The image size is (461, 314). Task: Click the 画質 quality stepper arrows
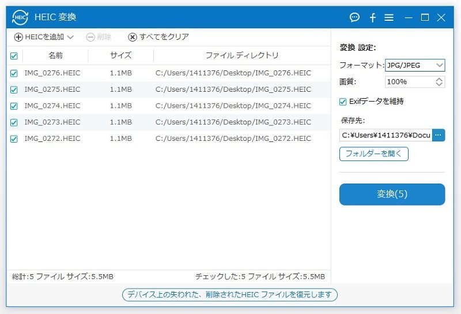[x=440, y=82]
